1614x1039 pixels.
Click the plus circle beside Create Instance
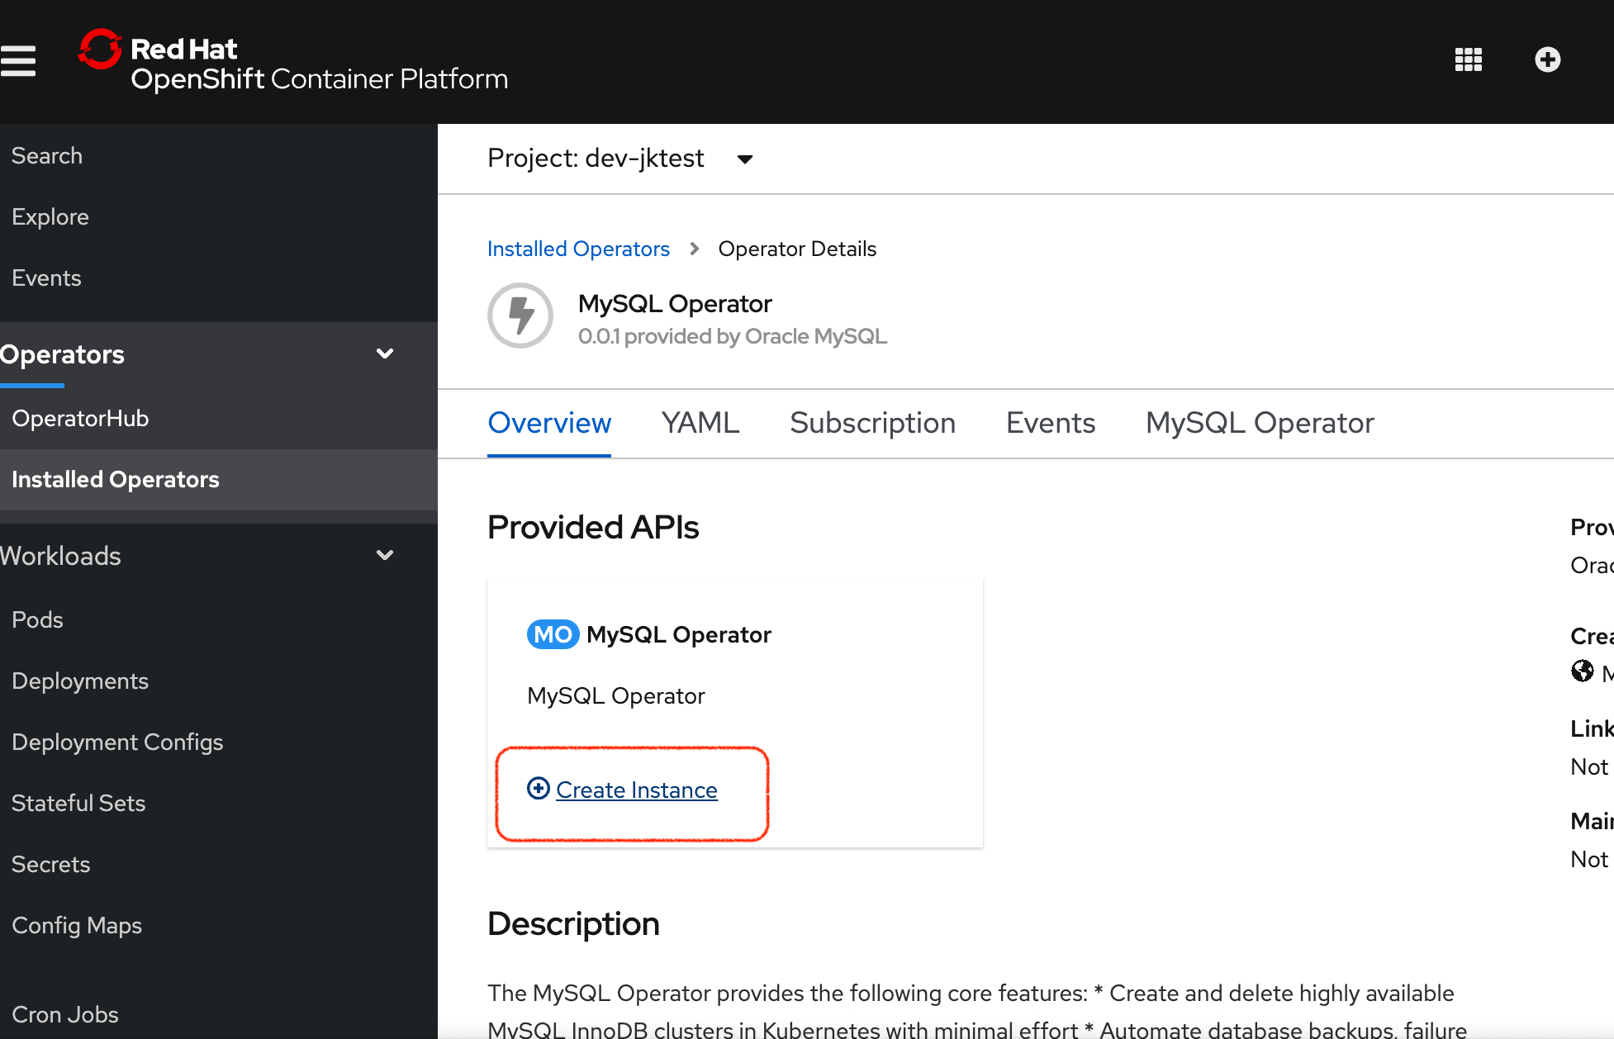coord(539,789)
